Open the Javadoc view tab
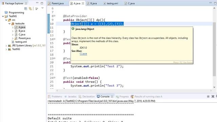The width and height of the screenshot is (217, 122). point(71,97)
